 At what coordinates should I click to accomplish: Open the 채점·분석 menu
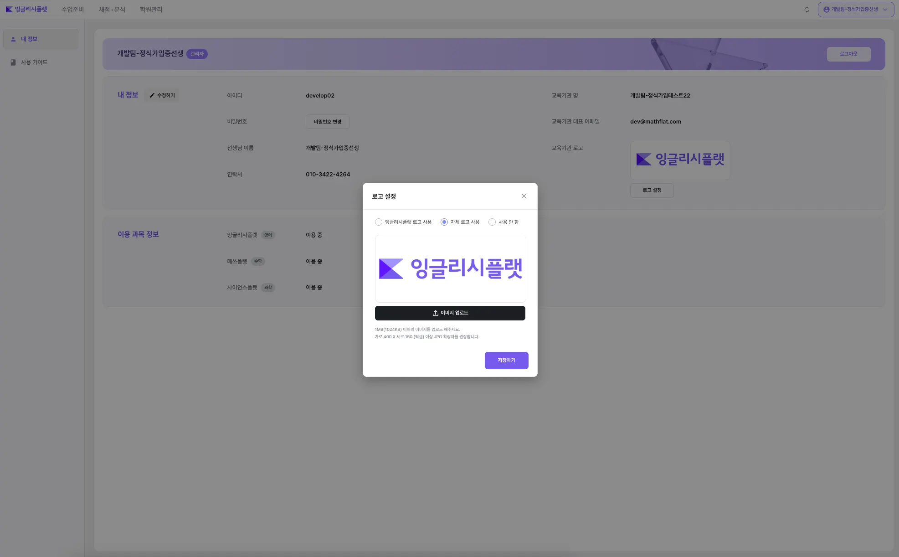(x=112, y=10)
